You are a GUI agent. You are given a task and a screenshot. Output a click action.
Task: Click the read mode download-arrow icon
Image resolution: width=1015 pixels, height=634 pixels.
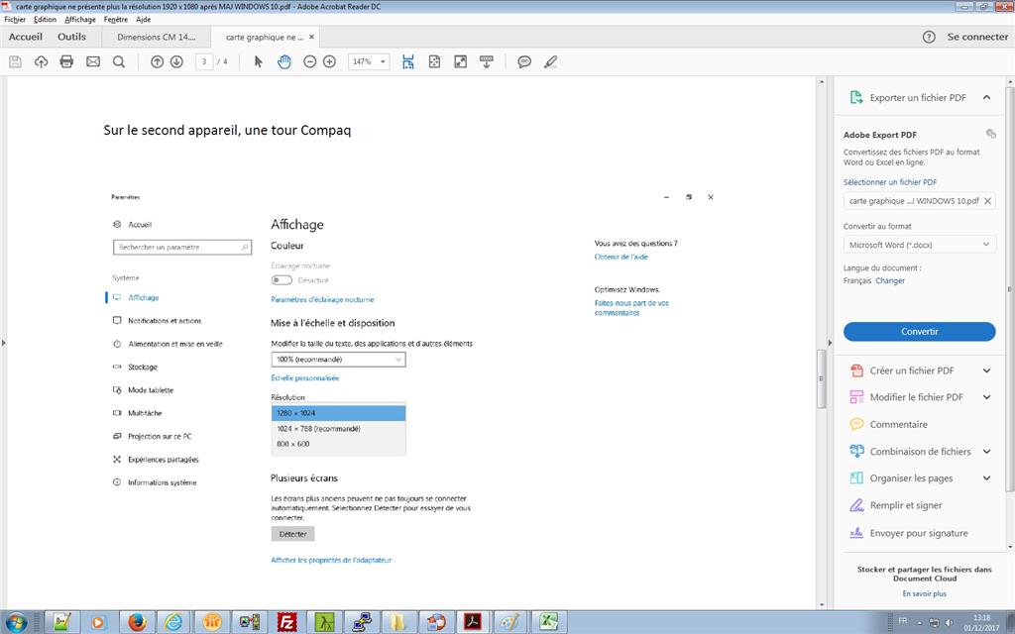(487, 62)
